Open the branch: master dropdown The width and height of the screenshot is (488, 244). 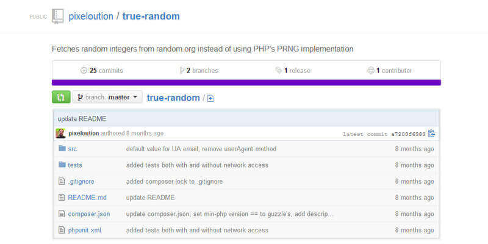click(107, 97)
